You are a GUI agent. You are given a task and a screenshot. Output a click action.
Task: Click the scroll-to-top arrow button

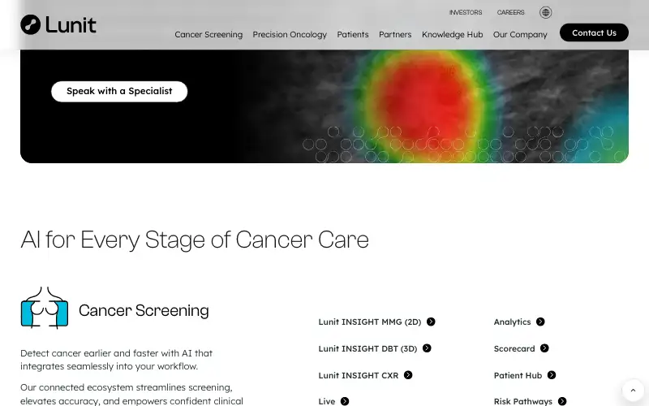pos(633,391)
